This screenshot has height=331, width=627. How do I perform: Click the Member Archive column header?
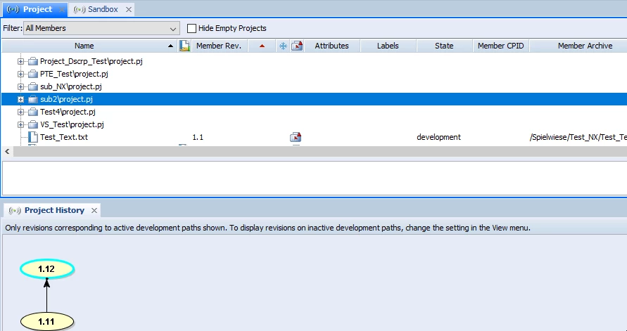click(x=578, y=46)
